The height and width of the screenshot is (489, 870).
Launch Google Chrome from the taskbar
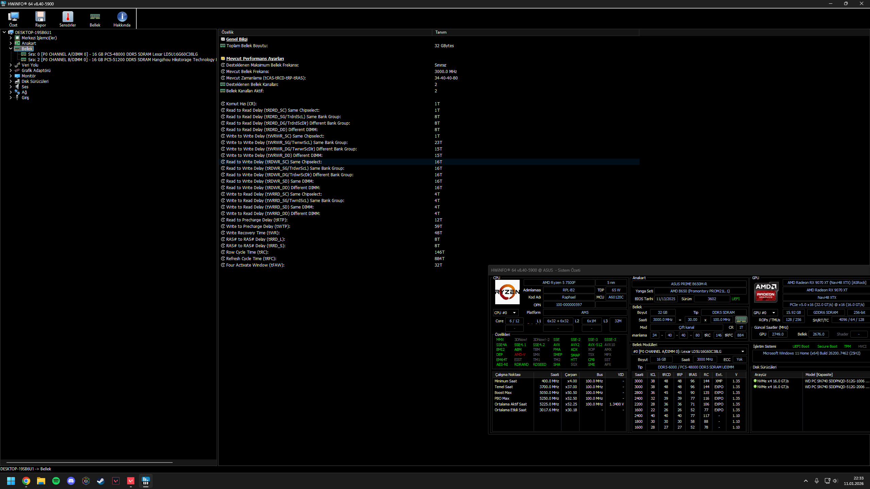(26, 481)
